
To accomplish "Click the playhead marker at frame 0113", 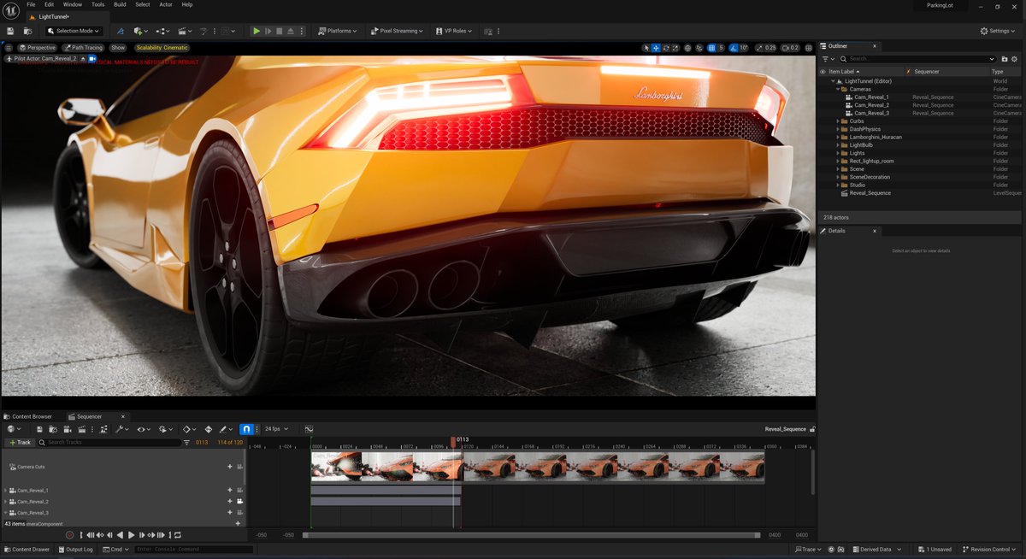I will [454, 441].
